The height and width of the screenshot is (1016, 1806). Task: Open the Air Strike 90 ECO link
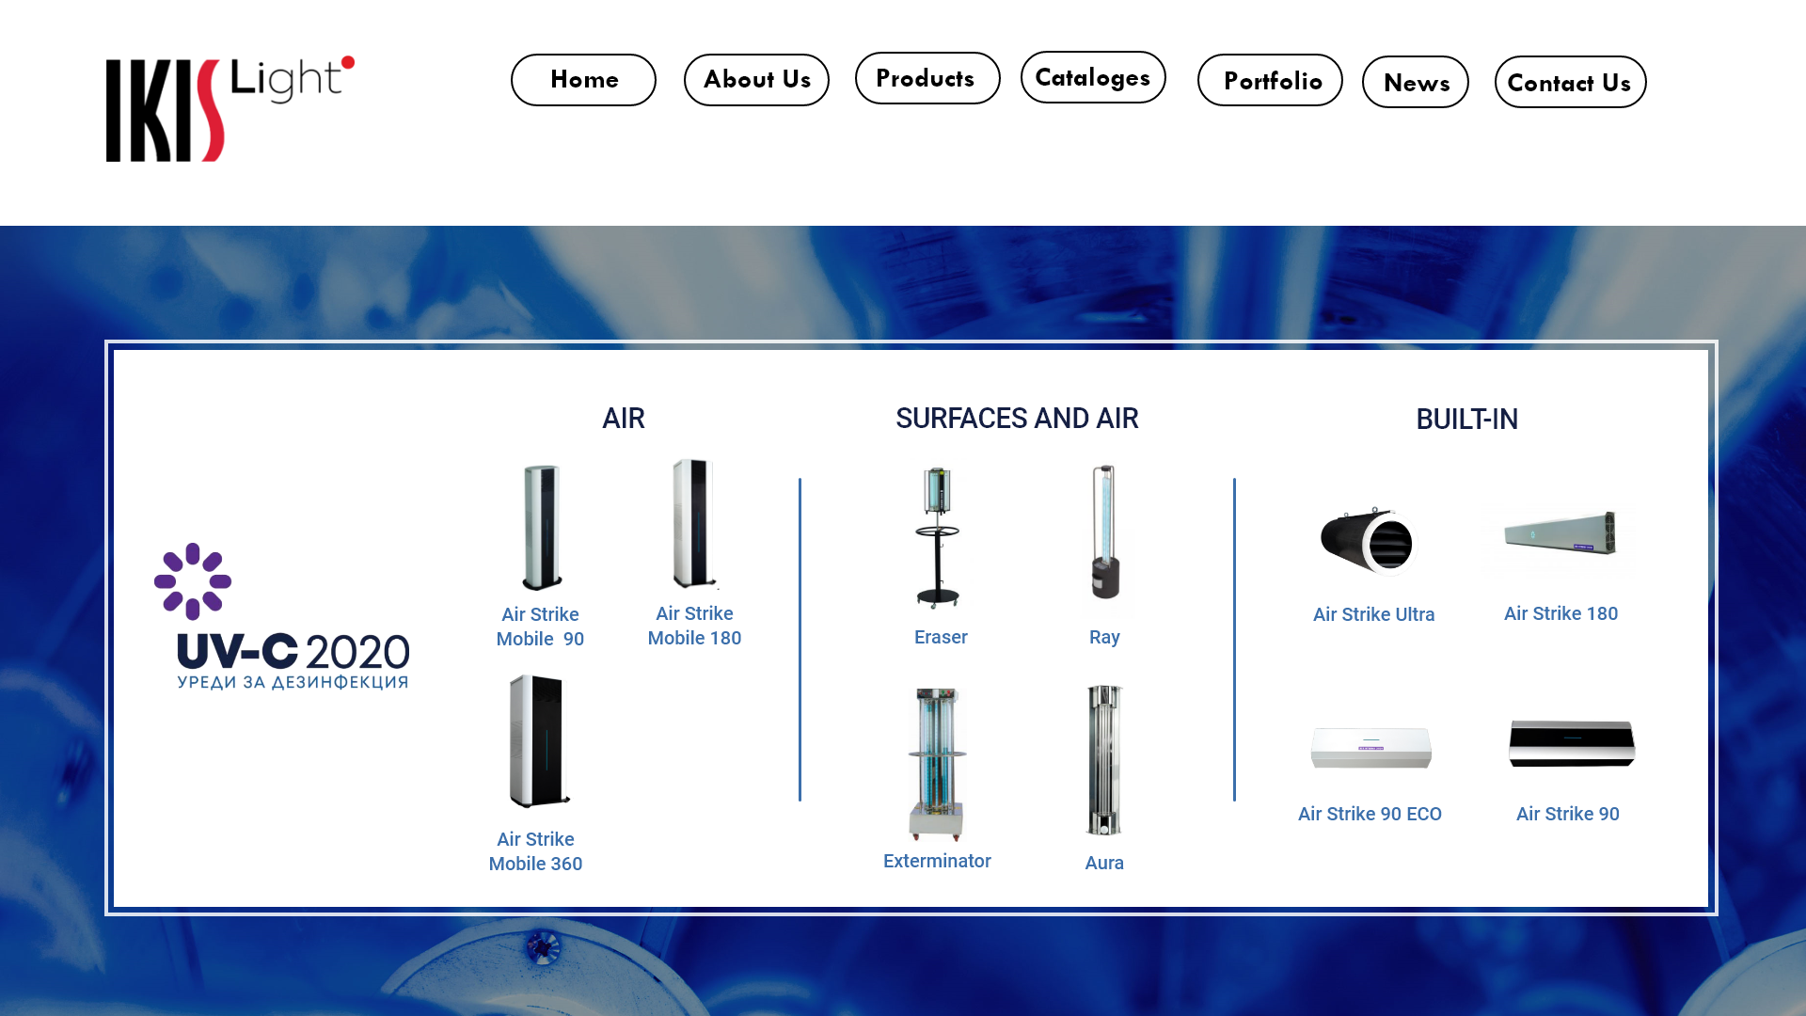coord(1370,814)
